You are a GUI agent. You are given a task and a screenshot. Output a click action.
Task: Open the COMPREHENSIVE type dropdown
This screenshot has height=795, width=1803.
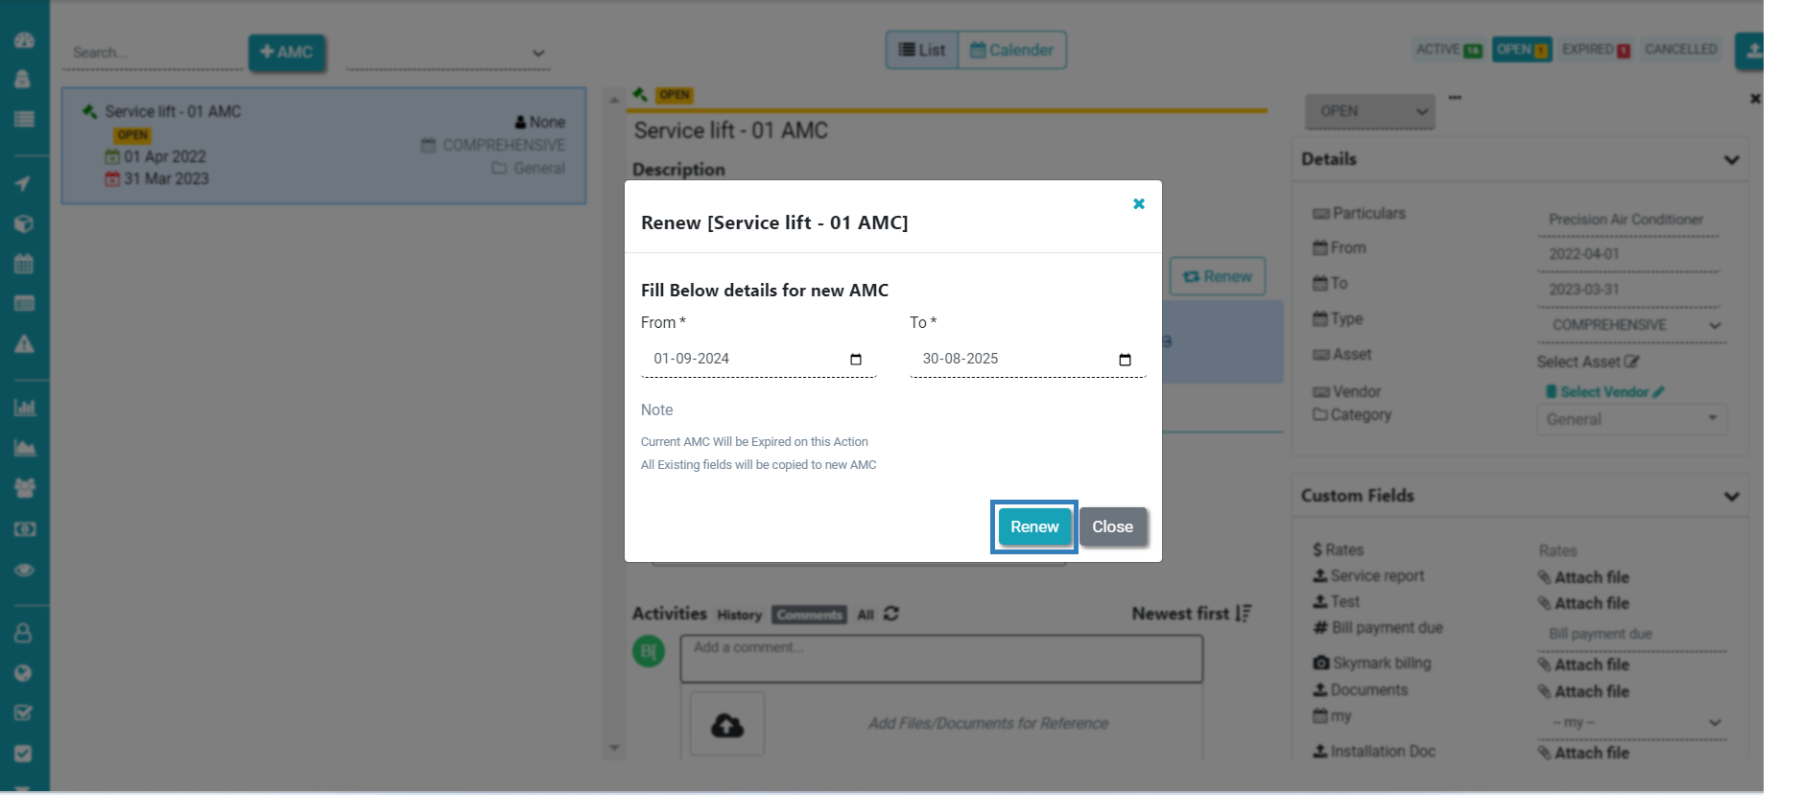pyautogui.click(x=1631, y=325)
